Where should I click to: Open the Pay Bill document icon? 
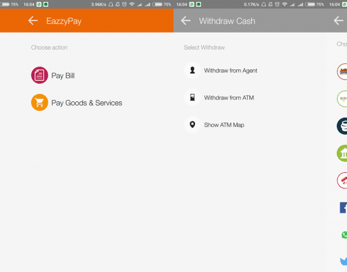point(39,75)
